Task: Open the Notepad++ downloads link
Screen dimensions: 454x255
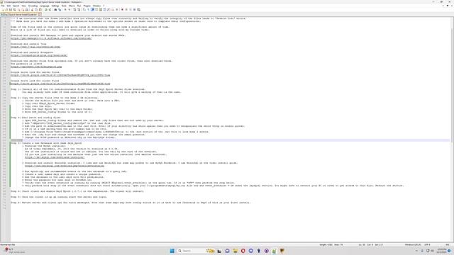Action: pyautogui.click(x=39, y=55)
